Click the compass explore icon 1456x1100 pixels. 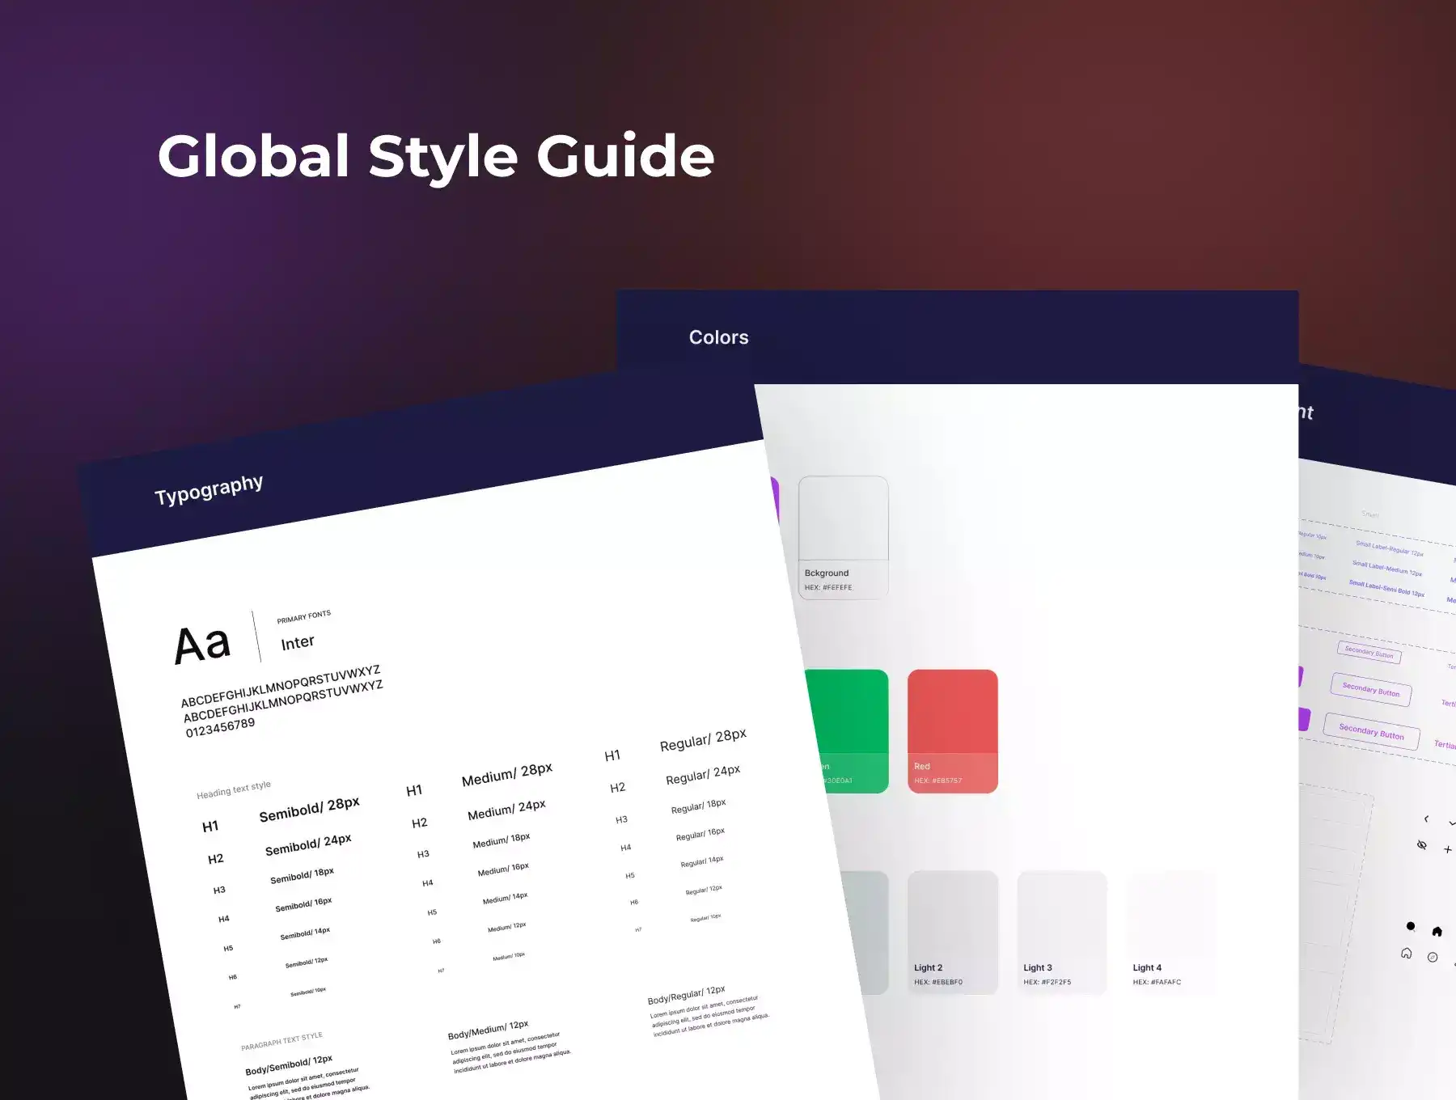pyautogui.click(x=1433, y=958)
